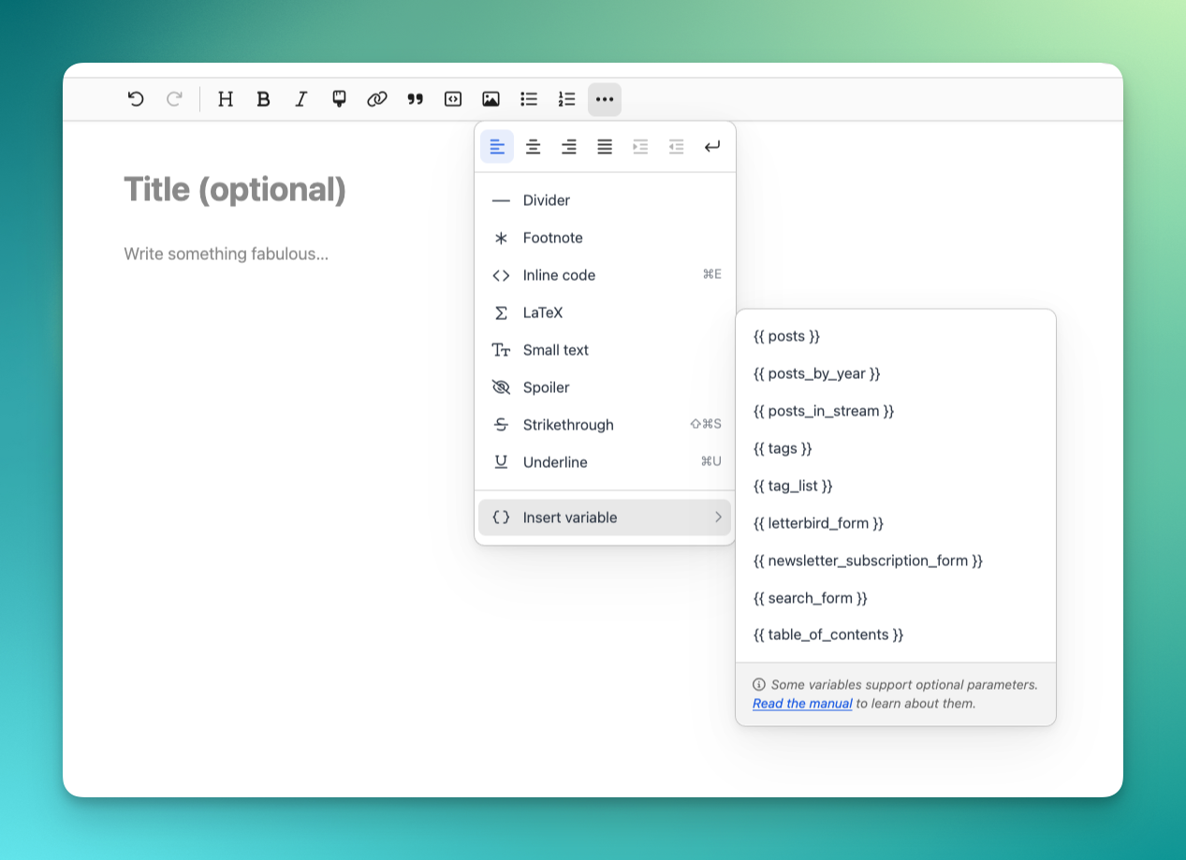Insert a line break with return icon
Image resolution: width=1186 pixels, height=860 pixels.
click(712, 147)
